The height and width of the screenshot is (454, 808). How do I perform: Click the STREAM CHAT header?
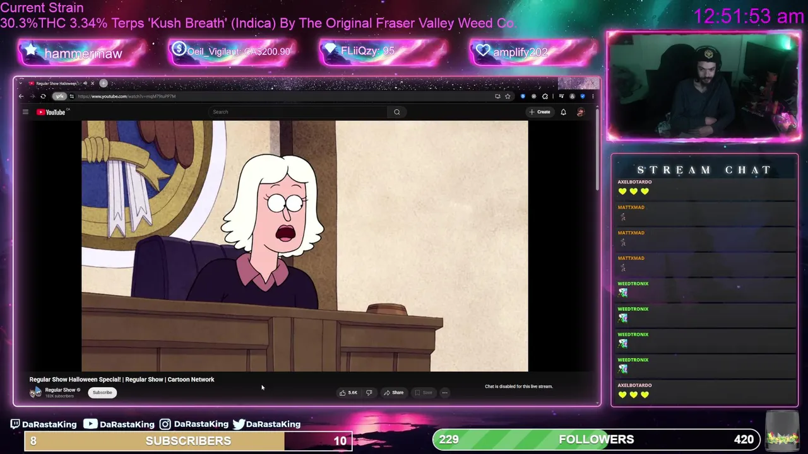704,170
